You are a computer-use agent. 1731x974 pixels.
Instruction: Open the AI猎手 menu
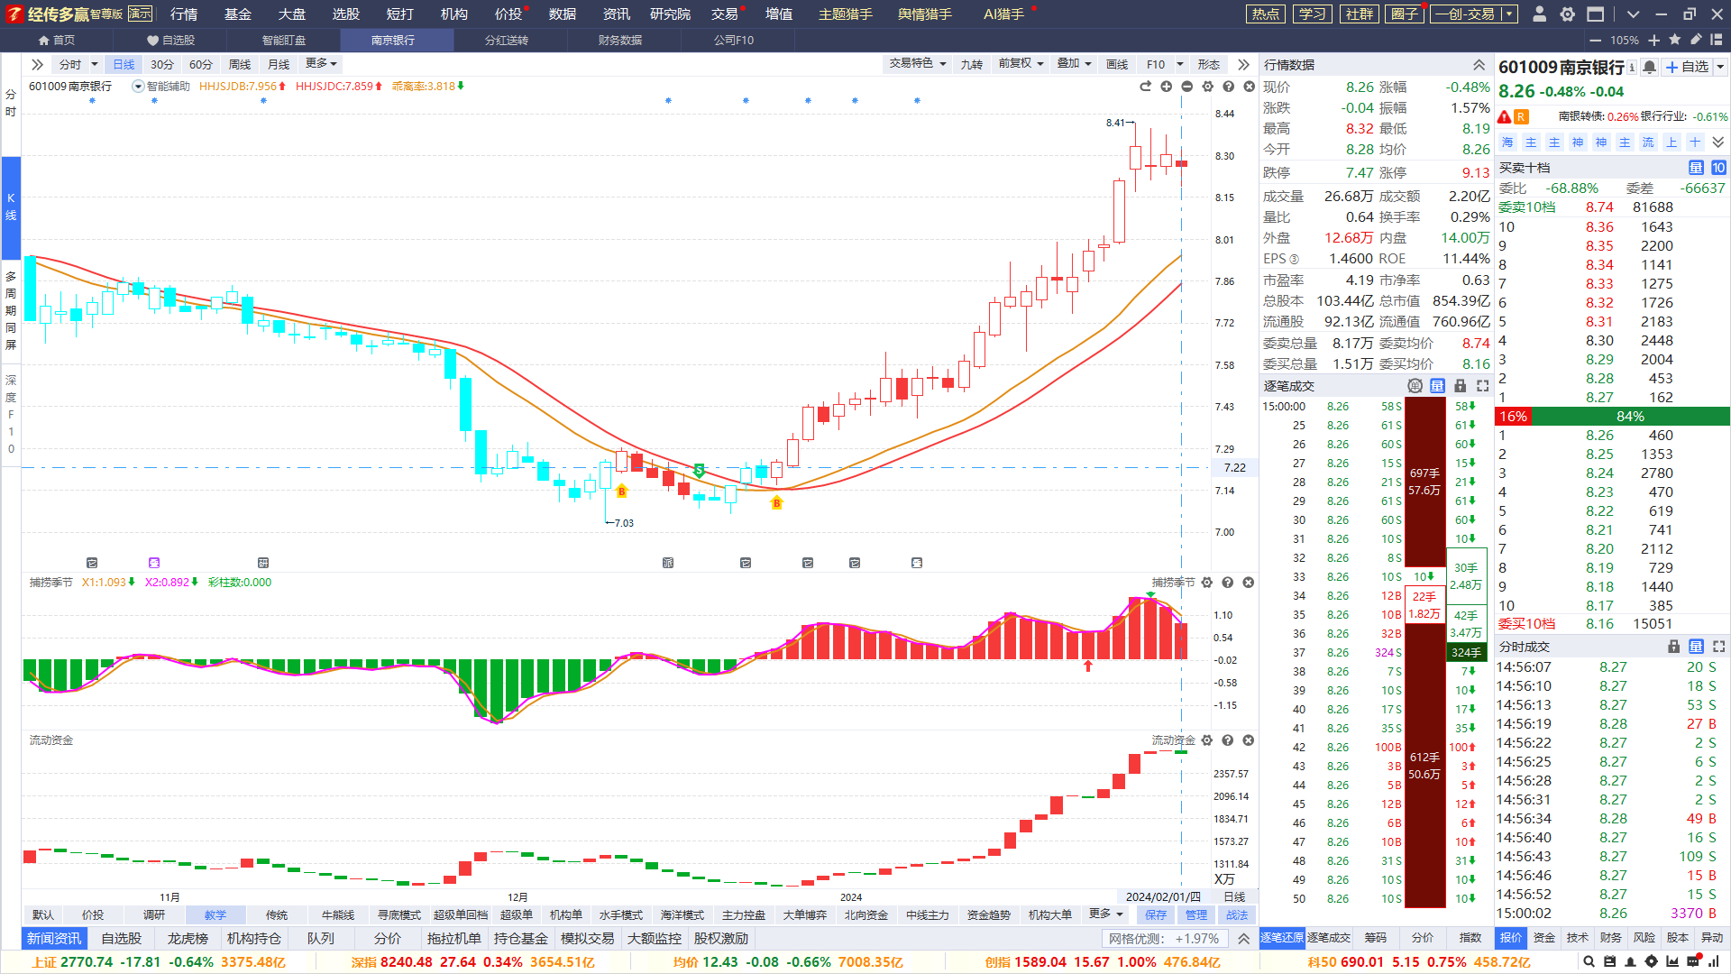[x=1003, y=14]
